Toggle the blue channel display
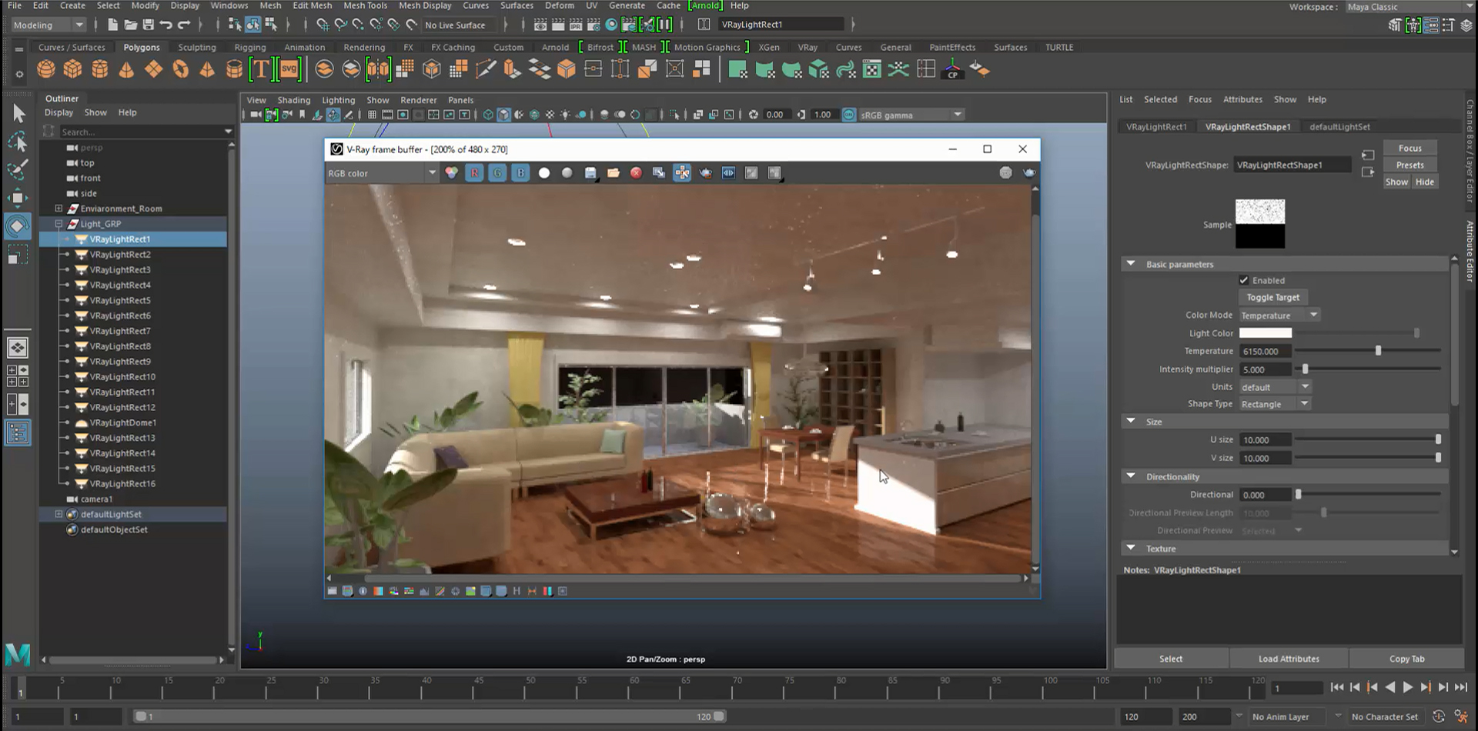Screen dimensions: 1478x731 [520, 172]
